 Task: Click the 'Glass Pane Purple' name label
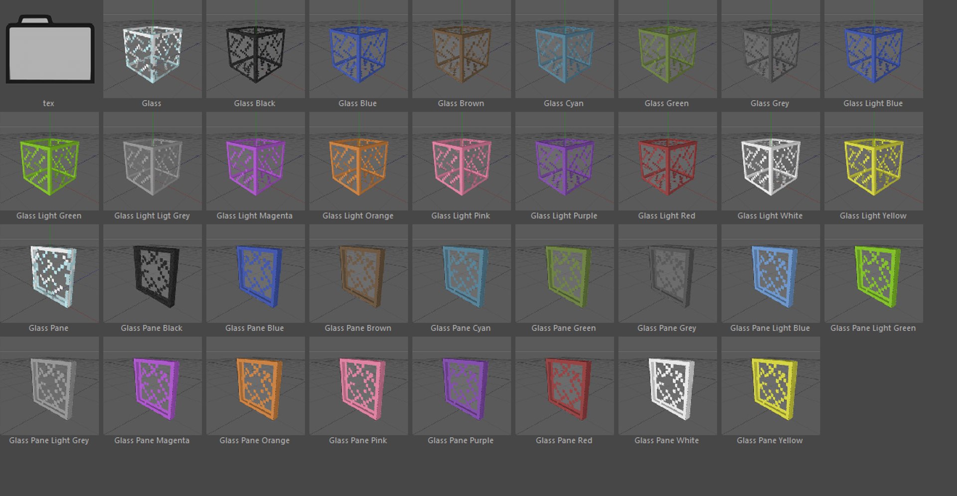pos(461,441)
